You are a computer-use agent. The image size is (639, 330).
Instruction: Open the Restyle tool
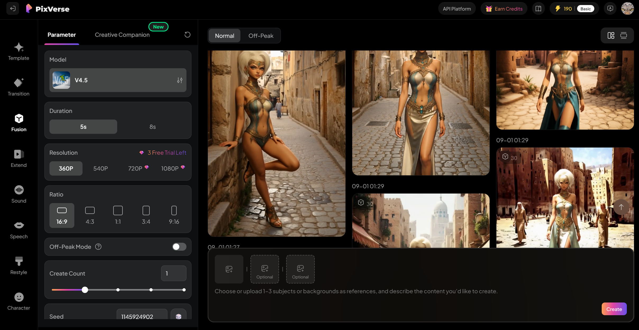(19, 266)
